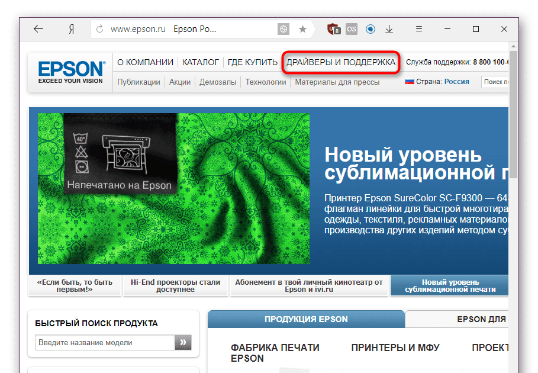Bookmark the page with the star icon
The height and width of the screenshot is (373, 538).
pyautogui.click(x=302, y=29)
